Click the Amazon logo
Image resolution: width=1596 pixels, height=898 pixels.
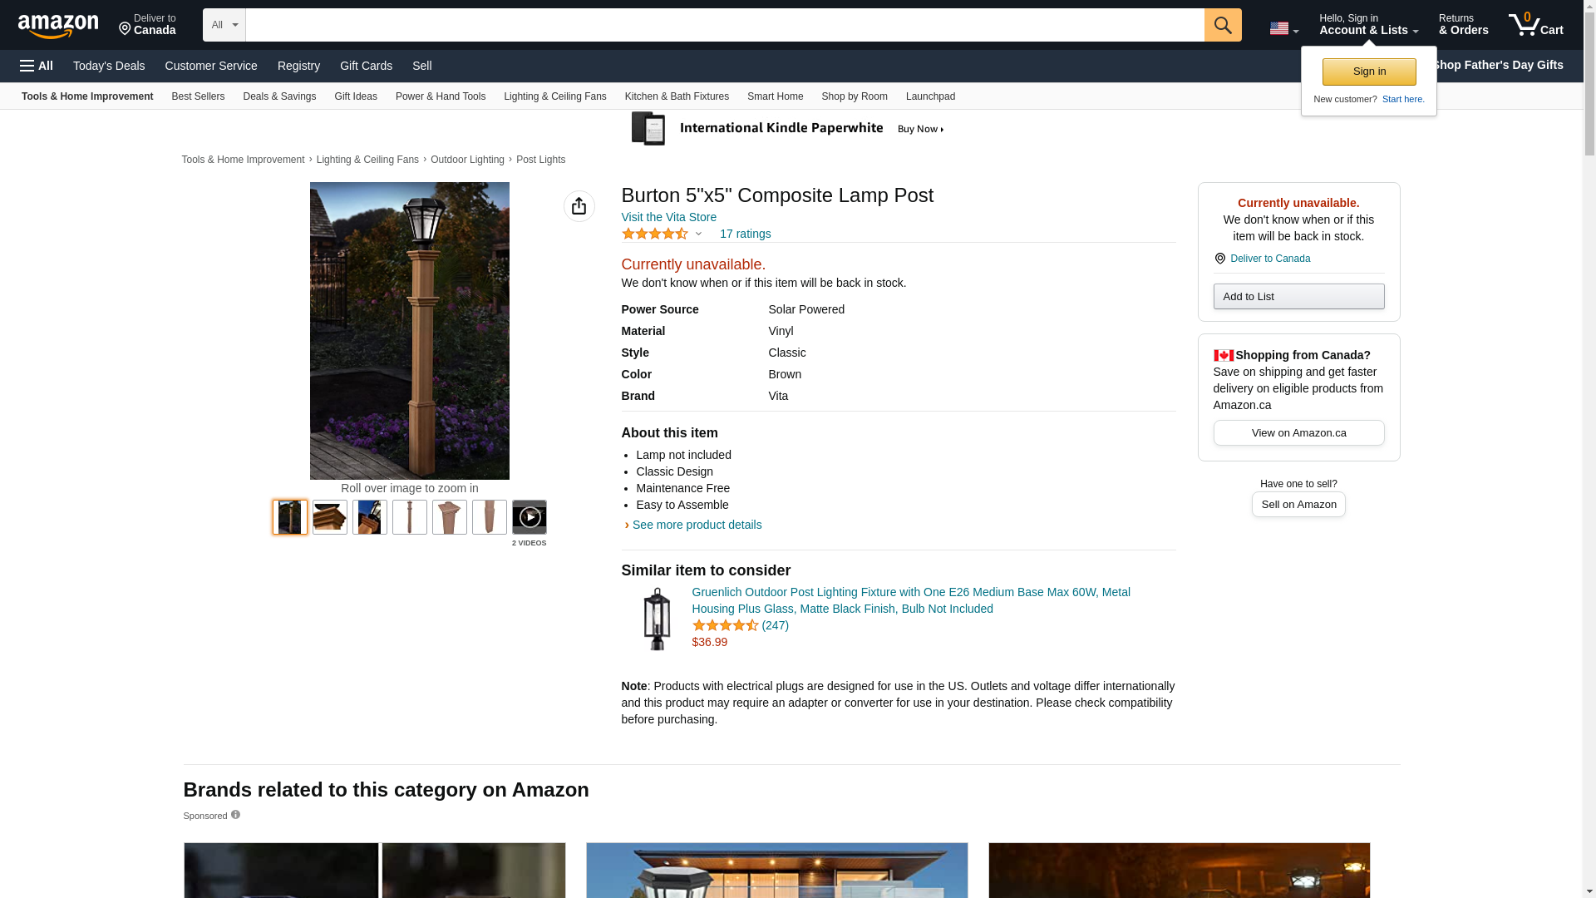click(58, 26)
